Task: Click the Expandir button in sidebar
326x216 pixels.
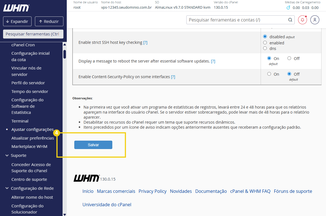Action: 17,21
